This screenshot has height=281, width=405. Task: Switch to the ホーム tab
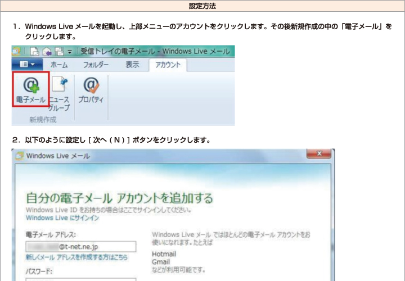[x=59, y=65]
